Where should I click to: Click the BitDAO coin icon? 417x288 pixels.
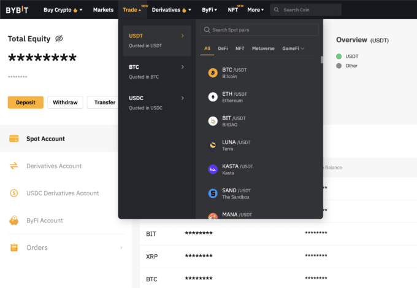(x=213, y=121)
